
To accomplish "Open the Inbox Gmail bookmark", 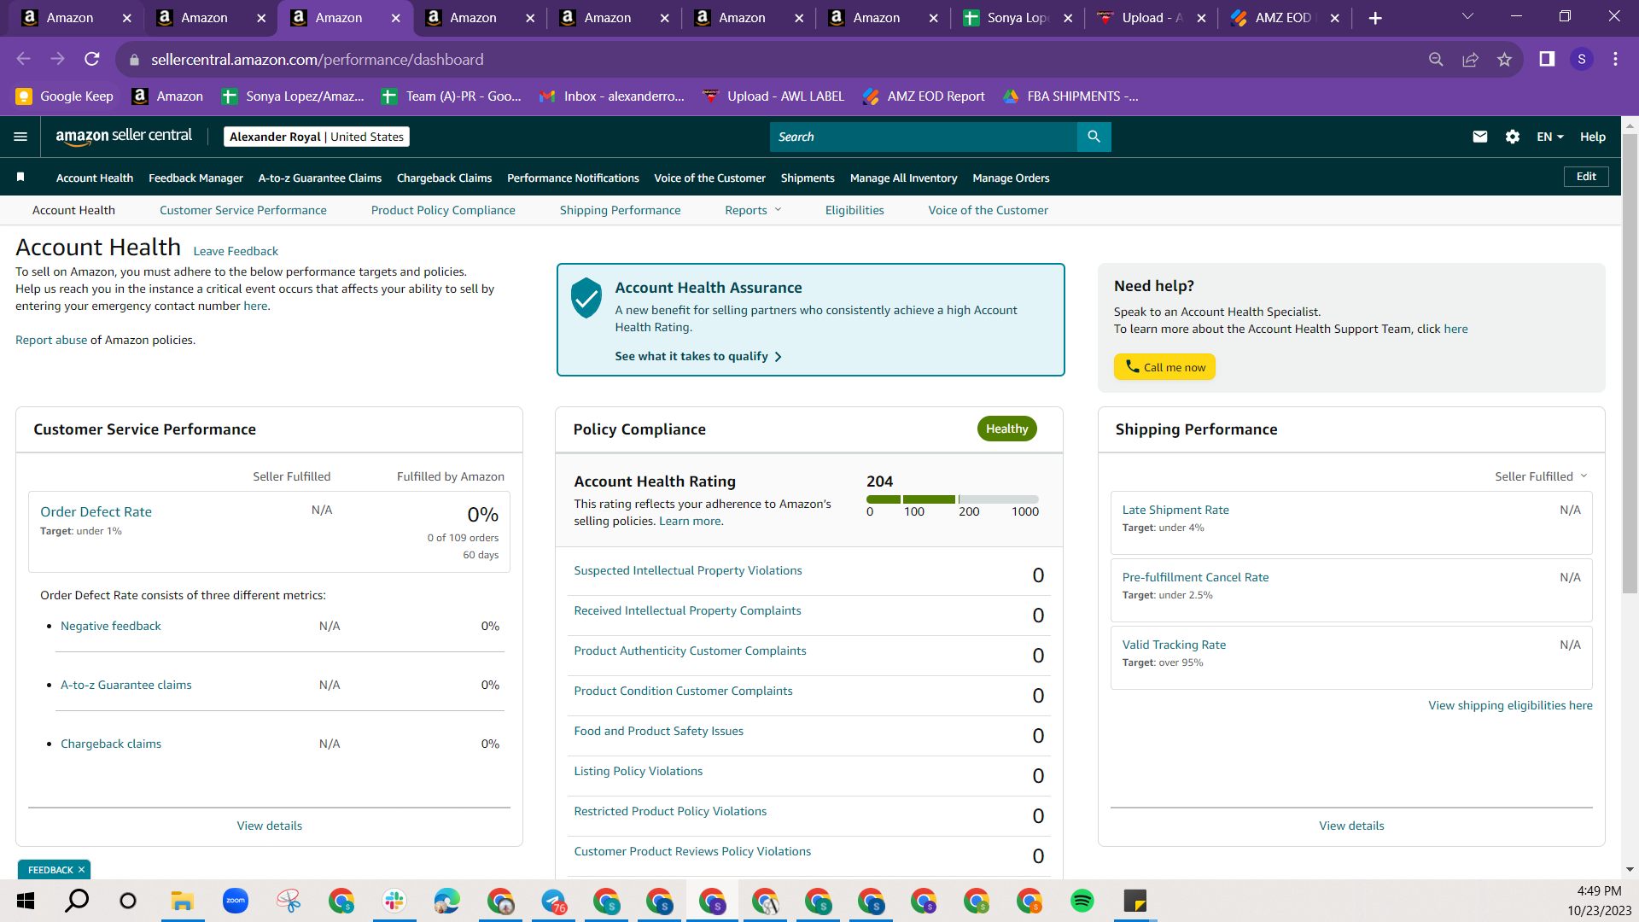I will (x=612, y=96).
